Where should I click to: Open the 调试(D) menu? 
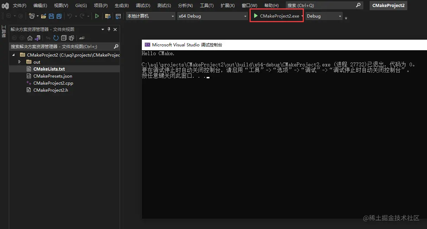[143, 6]
